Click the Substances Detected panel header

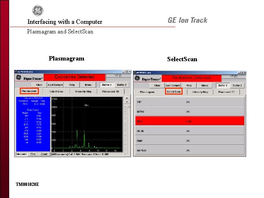click(x=33, y=98)
